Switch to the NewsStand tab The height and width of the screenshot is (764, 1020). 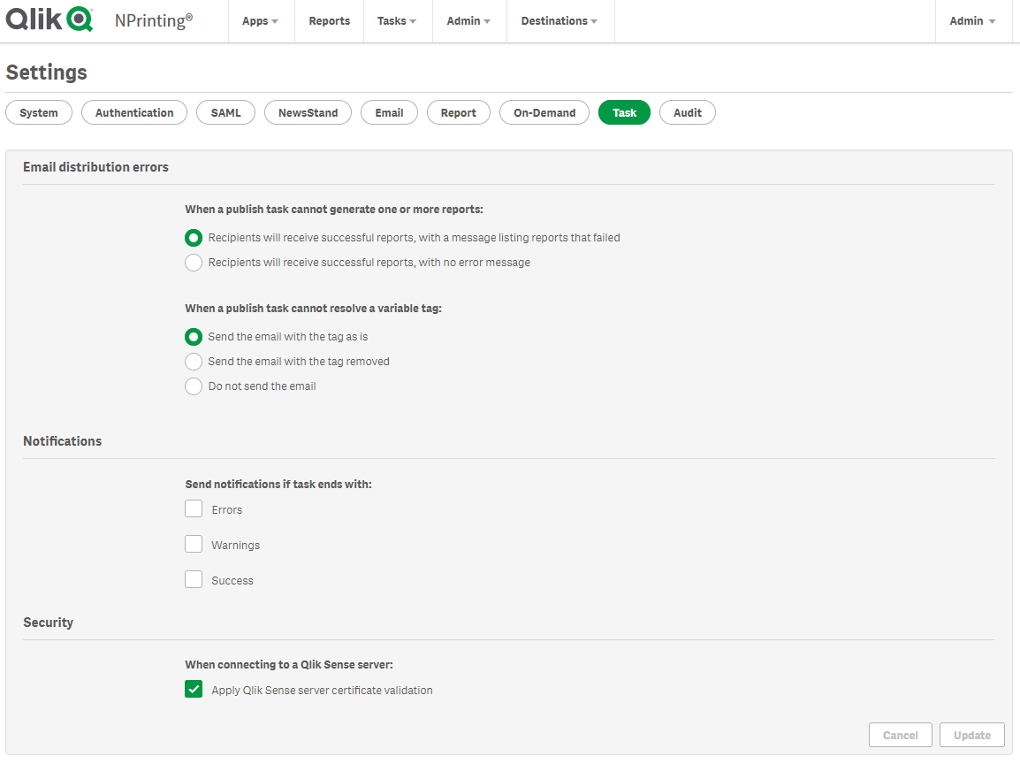click(308, 112)
